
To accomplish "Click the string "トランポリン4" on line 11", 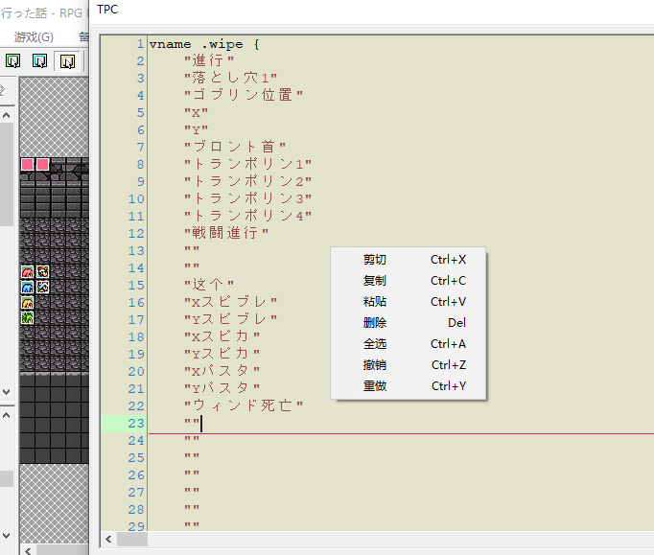I will pyautogui.click(x=247, y=216).
